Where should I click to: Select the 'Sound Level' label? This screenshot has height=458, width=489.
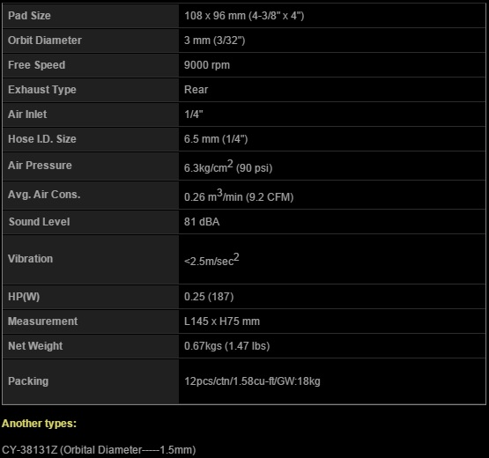click(x=40, y=222)
